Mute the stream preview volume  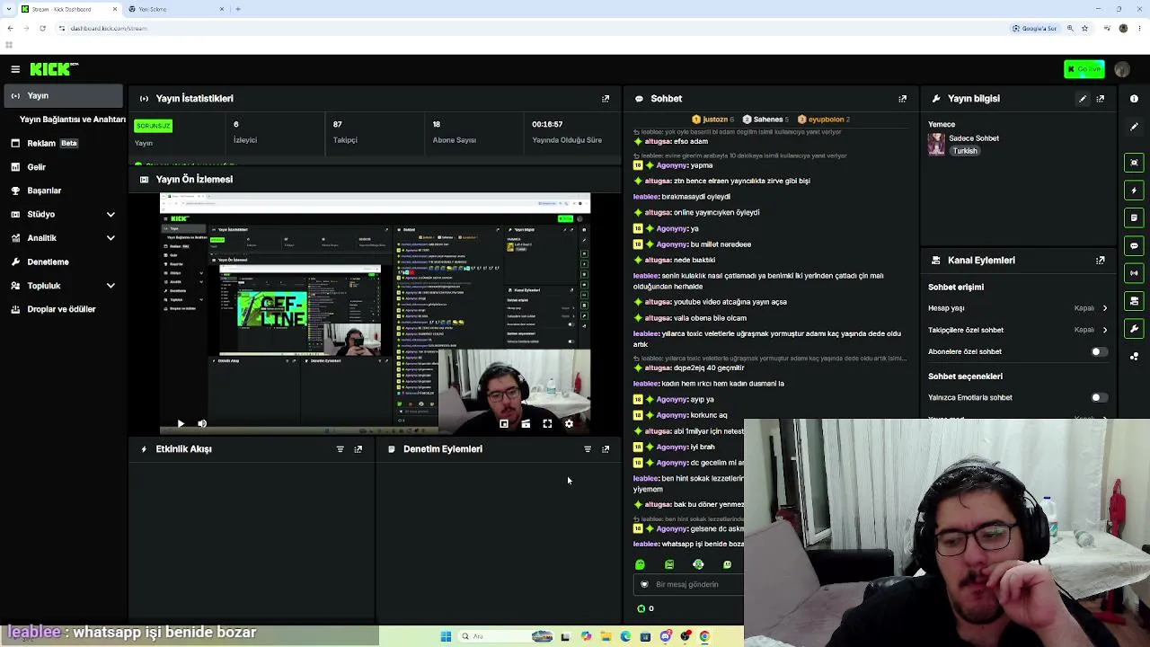pos(202,423)
